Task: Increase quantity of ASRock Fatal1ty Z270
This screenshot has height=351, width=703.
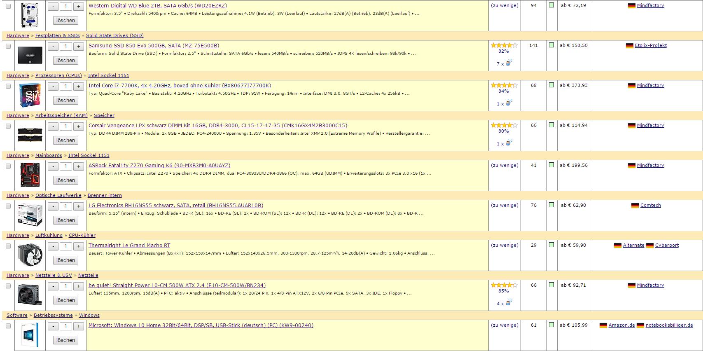Action: point(79,166)
